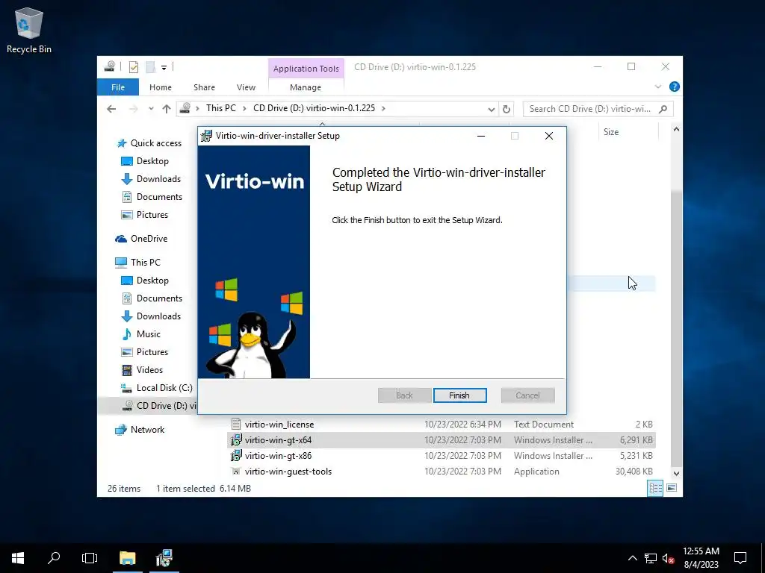The image size is (765, 573).
Task: Click the Videos filmstrip icon in sidebar
Action: [x=127, y=370]
